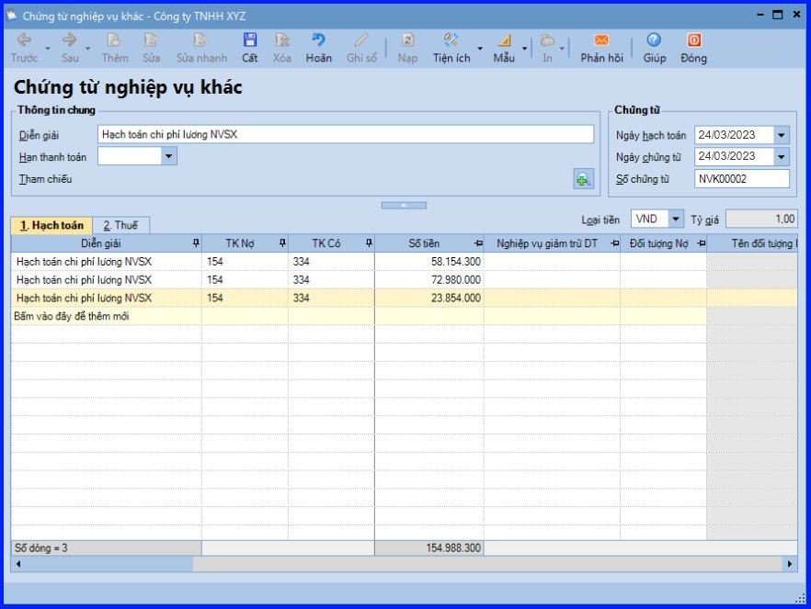The image size is (811, 609).
Task: Go to previous voucher with Trước icon
Action: pos(24,40)
